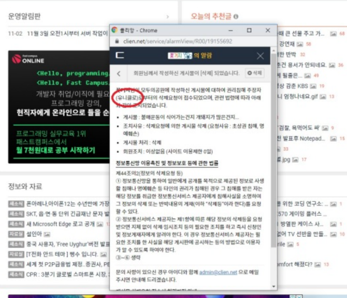347x298 pixels.
Task: Click the 자료실 tag beside 설인아
Action: point(16,234)
